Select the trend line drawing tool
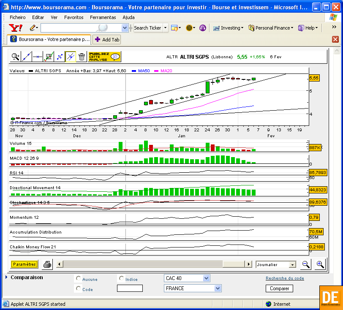The image size is (343, 310). [27, 57]
